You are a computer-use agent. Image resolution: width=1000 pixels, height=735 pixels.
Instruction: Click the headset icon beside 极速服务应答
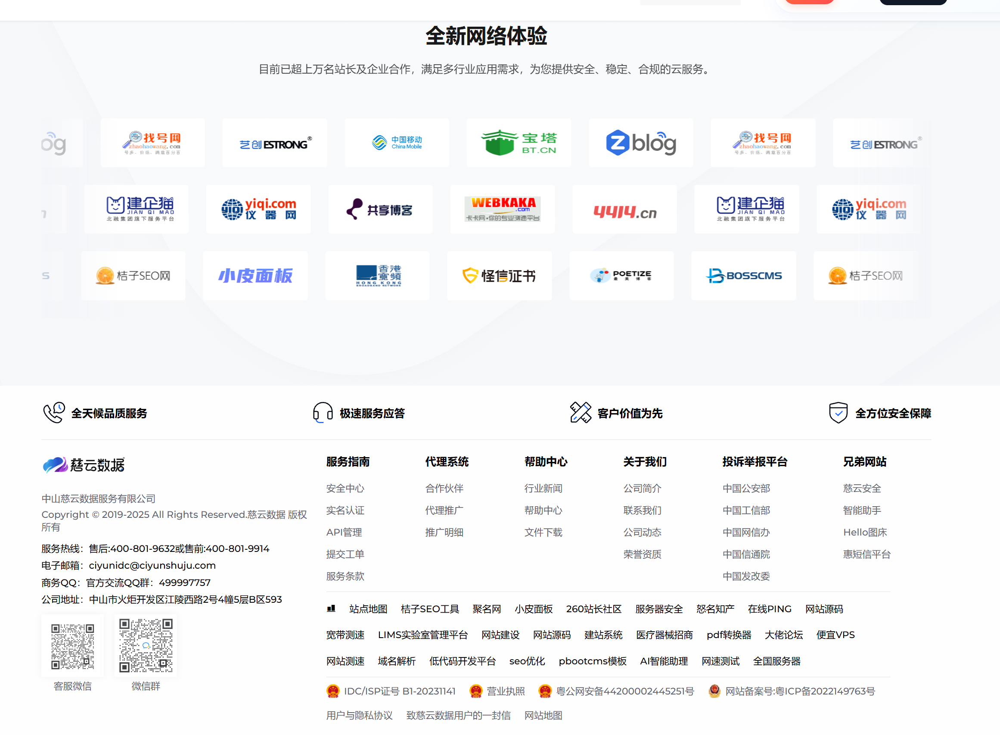coord(323,413)
